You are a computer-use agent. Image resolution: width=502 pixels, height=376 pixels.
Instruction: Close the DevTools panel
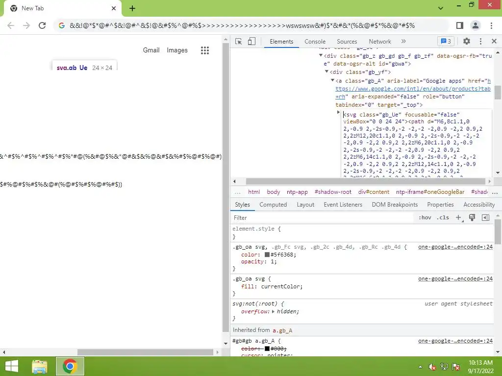coord(494,41)
